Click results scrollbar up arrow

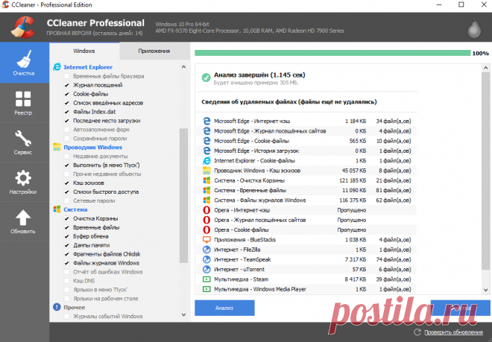coord(485,68)
